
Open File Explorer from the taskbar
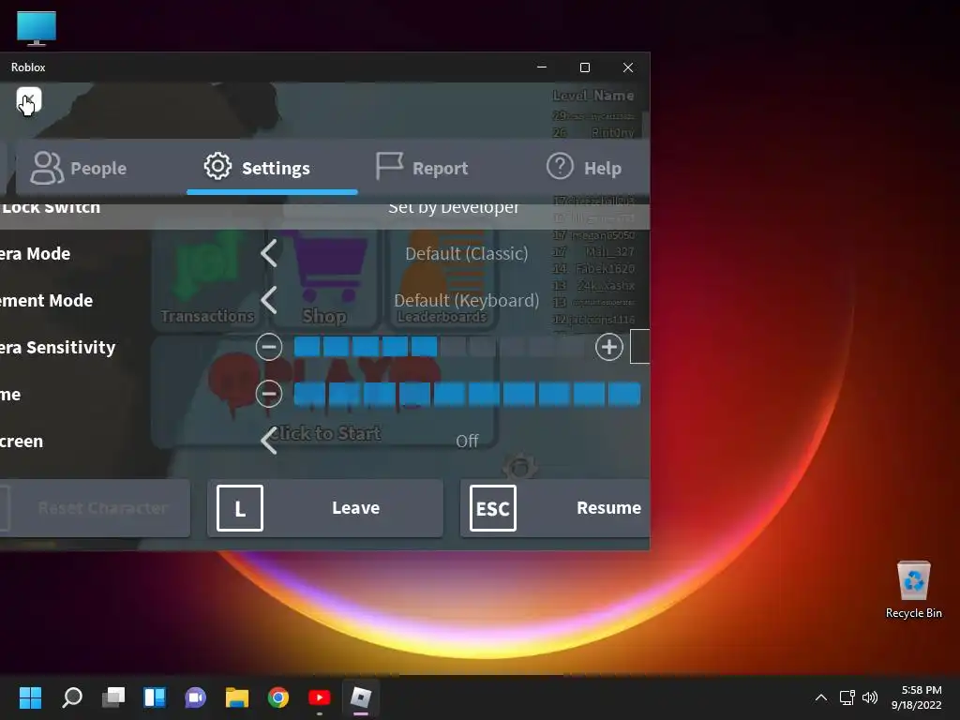[x=237, y=697]
